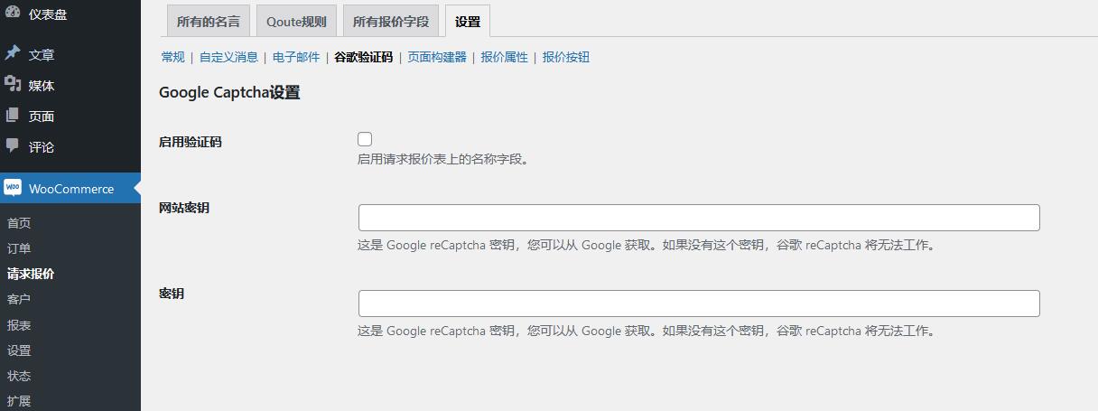
Task: Click the pages icon beside 页面
Action: [x=13, y=116]
